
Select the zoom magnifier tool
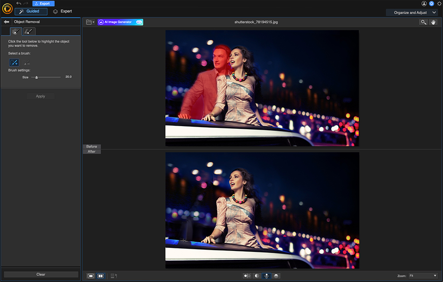coord(424,22)
